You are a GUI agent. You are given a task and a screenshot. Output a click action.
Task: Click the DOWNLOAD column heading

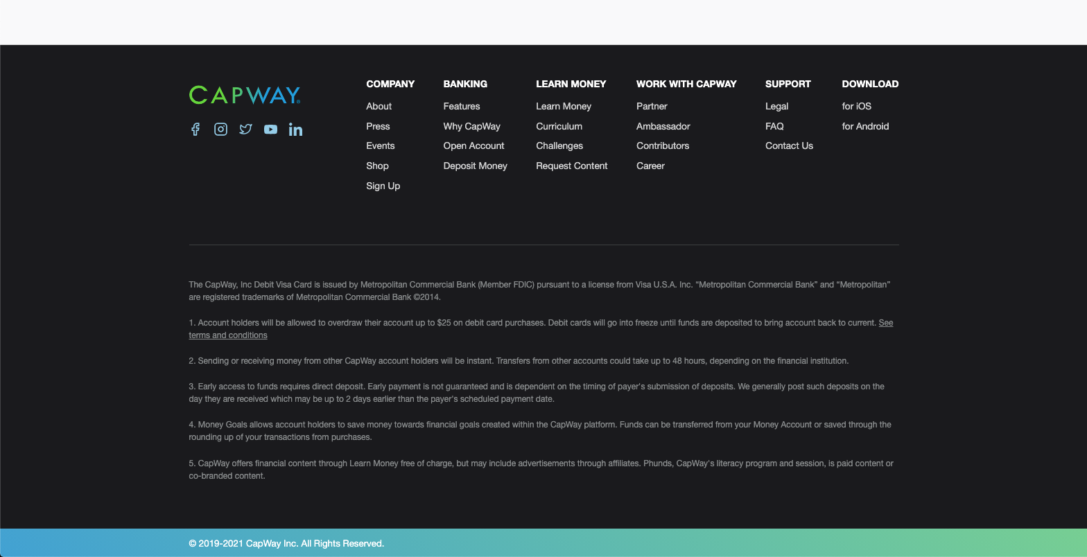point(870,84)
